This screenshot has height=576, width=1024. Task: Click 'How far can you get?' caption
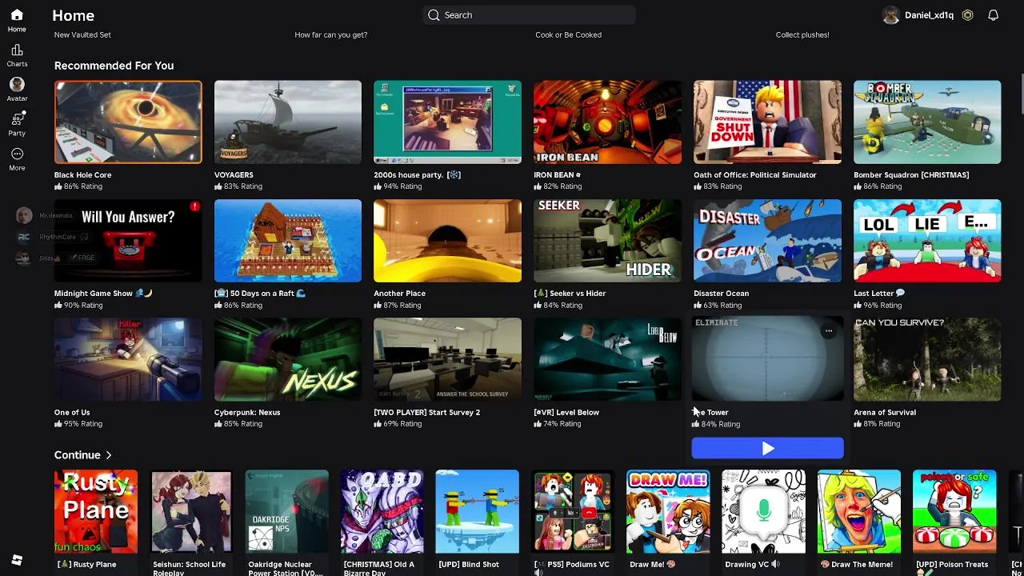(x=331, y=35)
